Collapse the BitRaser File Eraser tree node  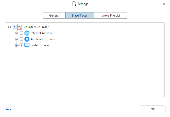click(x=10, y=27)
